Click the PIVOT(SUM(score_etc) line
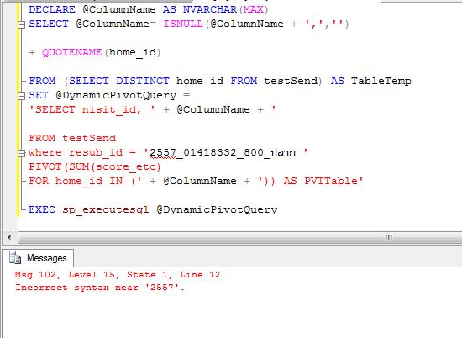462x338 pixels. click(x=95, y=167)
